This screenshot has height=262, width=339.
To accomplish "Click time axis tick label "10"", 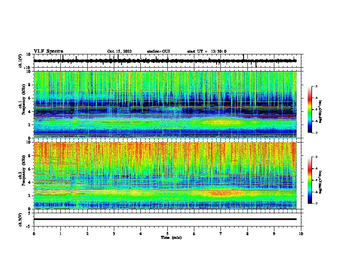I will [x=301, y=234].
